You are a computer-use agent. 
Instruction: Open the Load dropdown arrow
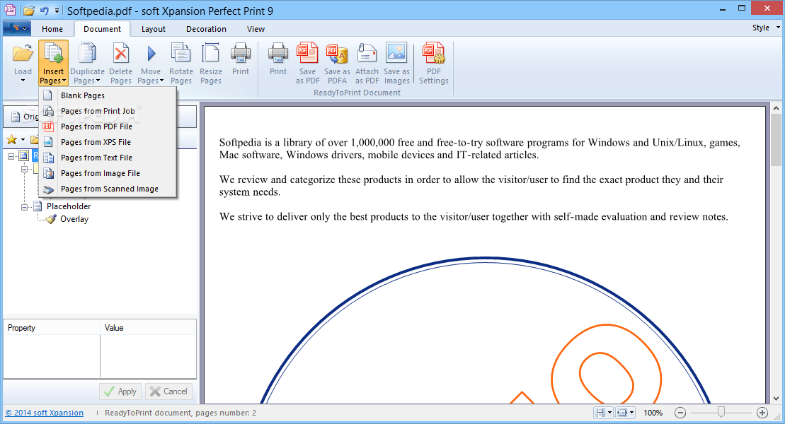[23, 80]
